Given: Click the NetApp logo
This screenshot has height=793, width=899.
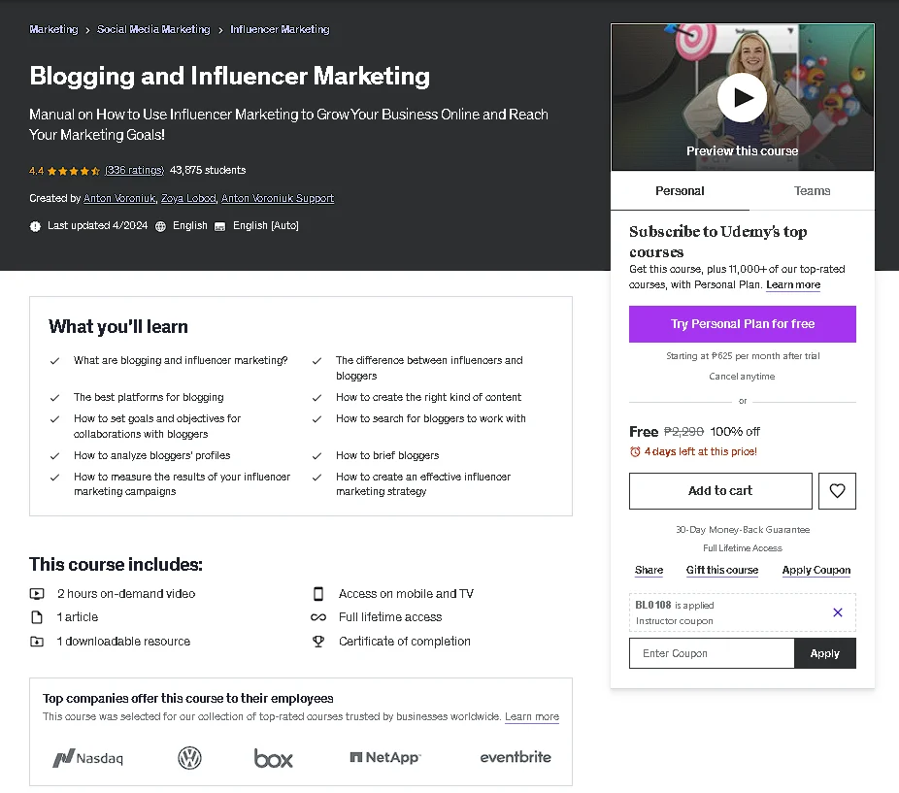Looking at the screenshot, I should (x=385, y=757).
